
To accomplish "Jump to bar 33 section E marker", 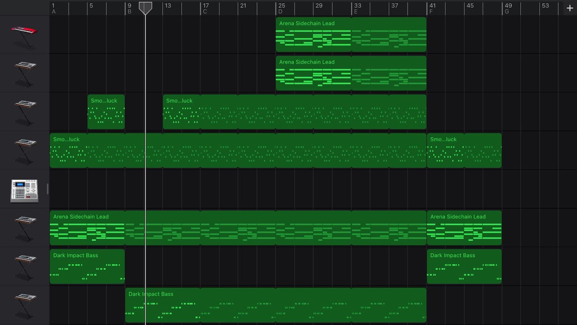I will [357, 9].
